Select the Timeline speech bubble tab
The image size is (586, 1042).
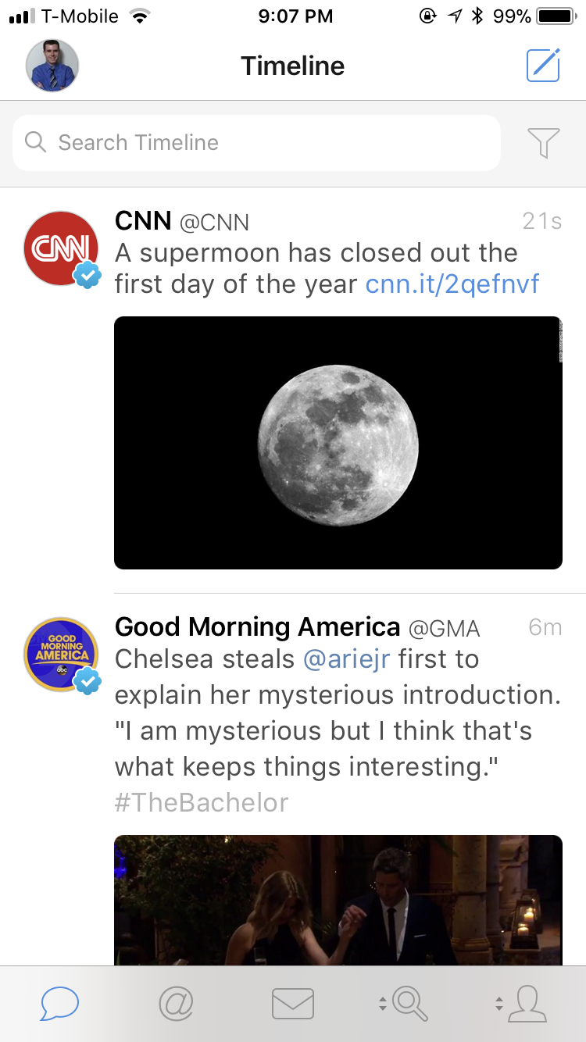(x=59, y=1004)
